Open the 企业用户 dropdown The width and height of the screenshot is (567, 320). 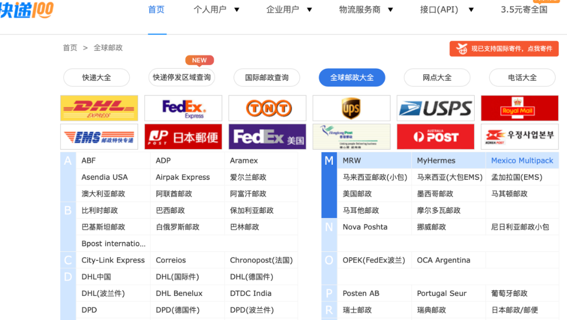point(289,9)
